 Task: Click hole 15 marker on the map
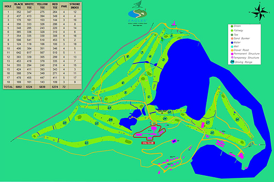point(212,132)
